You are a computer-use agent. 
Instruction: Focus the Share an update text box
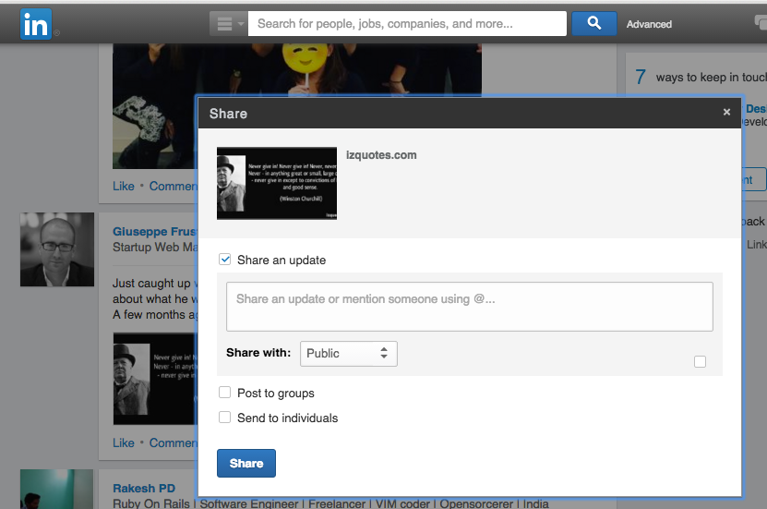[469, 307]
